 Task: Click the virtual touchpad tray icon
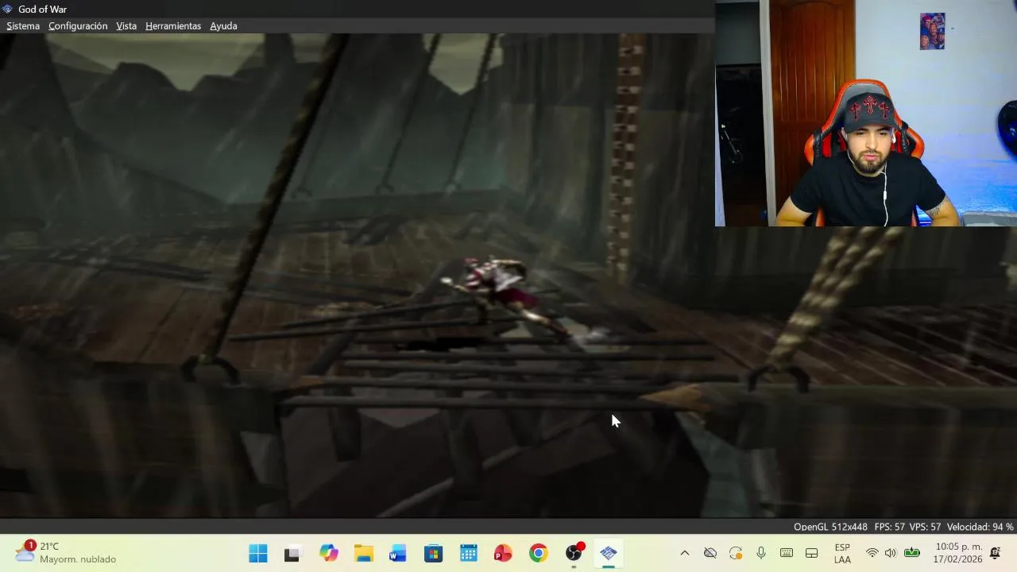coord(812,553)
